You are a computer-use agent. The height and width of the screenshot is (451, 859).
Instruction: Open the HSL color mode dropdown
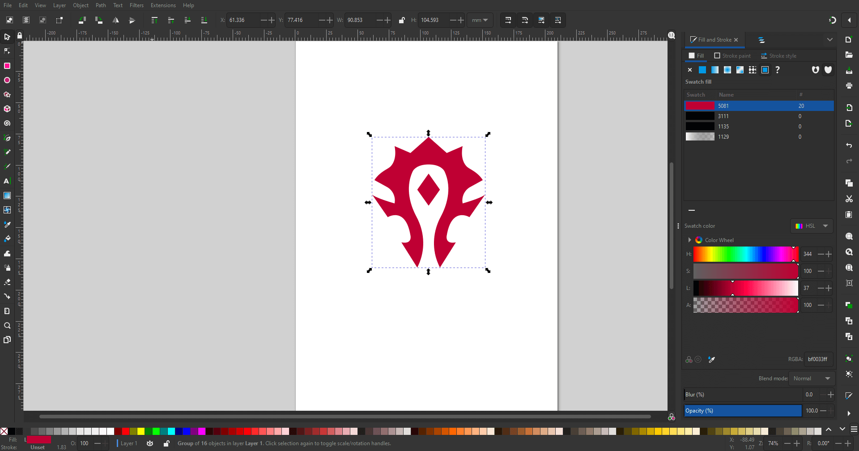pos(812,226)
